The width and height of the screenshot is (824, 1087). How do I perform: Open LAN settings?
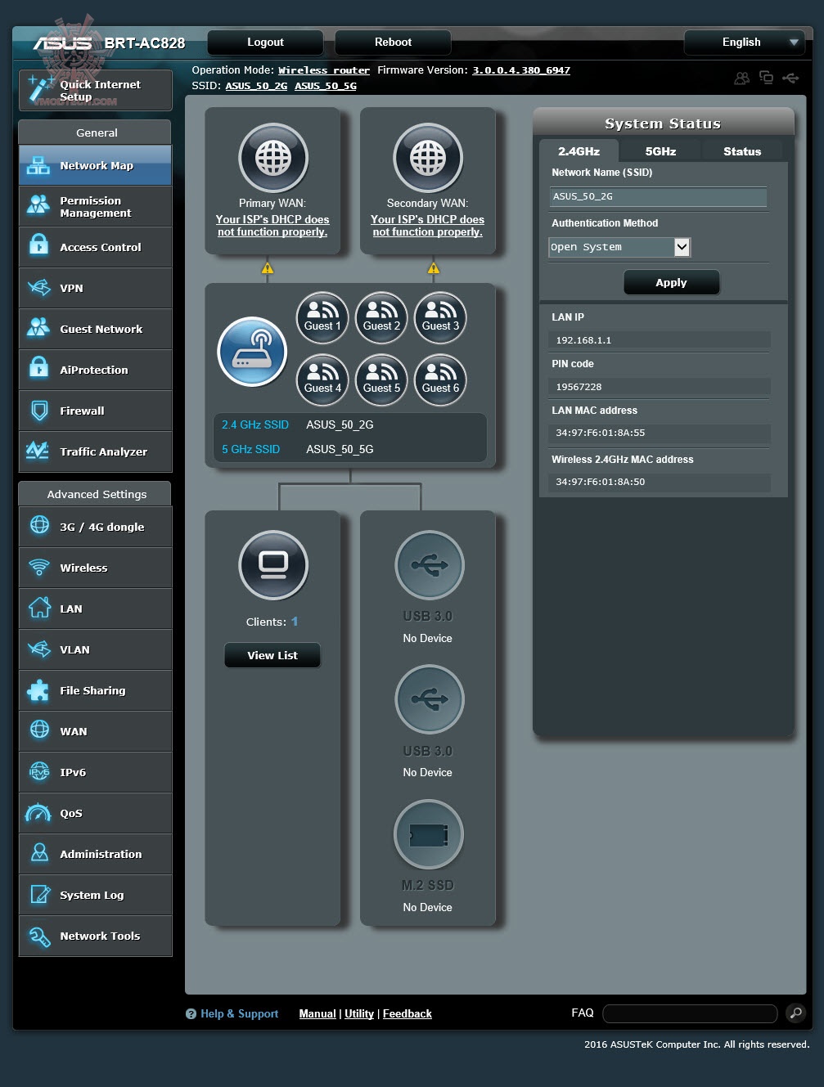[x=96, y=609]
